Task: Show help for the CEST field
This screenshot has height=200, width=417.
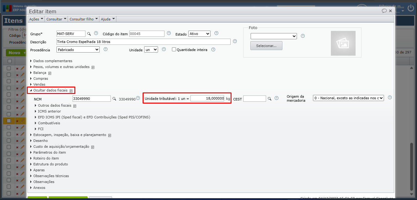Action: (x=277, y=98)
